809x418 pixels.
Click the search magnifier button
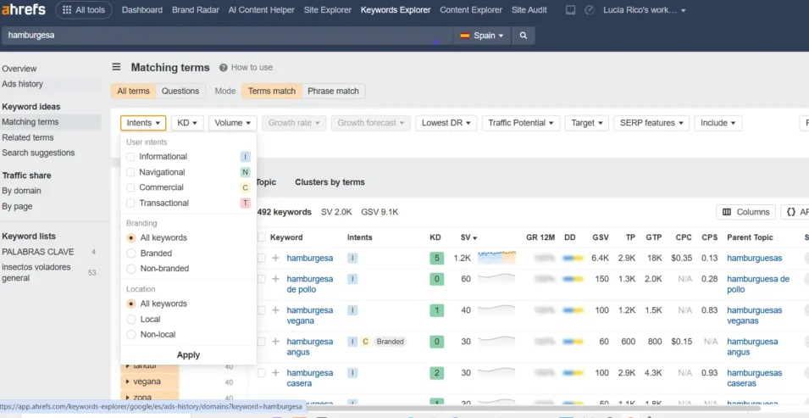pos(524,36)
